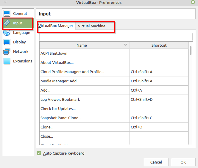
Task: Edit the Ctrl+Shift+D shortcut cell
Action: (x=159, y=99)
